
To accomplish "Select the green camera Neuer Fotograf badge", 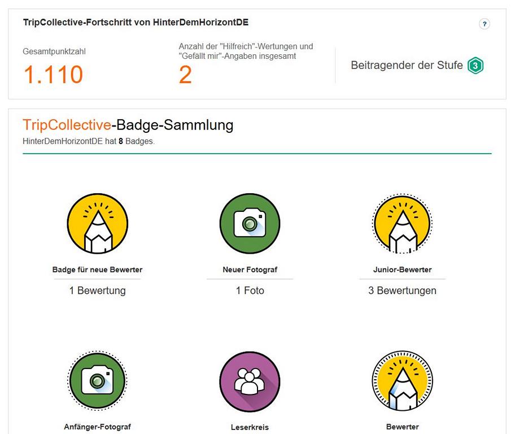I will (250, 224).
